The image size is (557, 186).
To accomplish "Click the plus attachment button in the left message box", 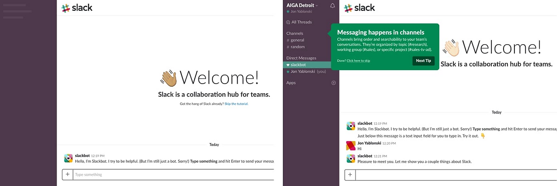I will coord(67,174).
